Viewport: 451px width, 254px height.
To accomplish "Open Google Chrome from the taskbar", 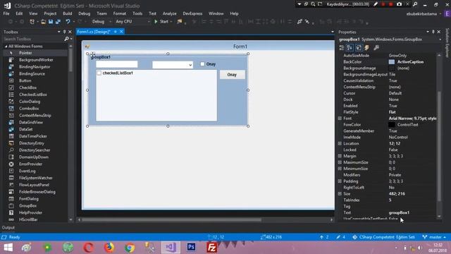I will 130,247.
